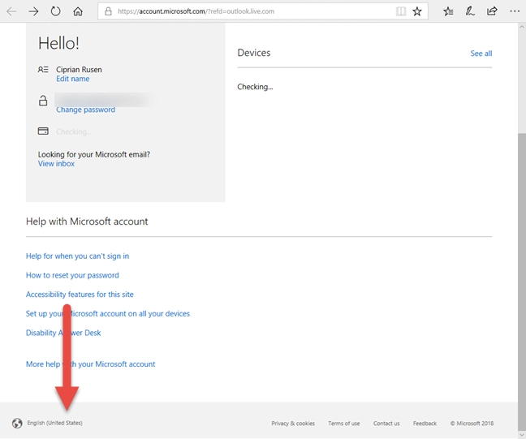The width and height of the screenshot is (526, 439).
Task: Click the globe language icon
Action: [17, 424]
